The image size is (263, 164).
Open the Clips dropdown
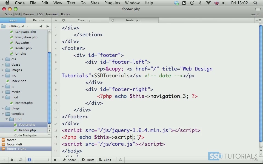[x=107, y=160]
